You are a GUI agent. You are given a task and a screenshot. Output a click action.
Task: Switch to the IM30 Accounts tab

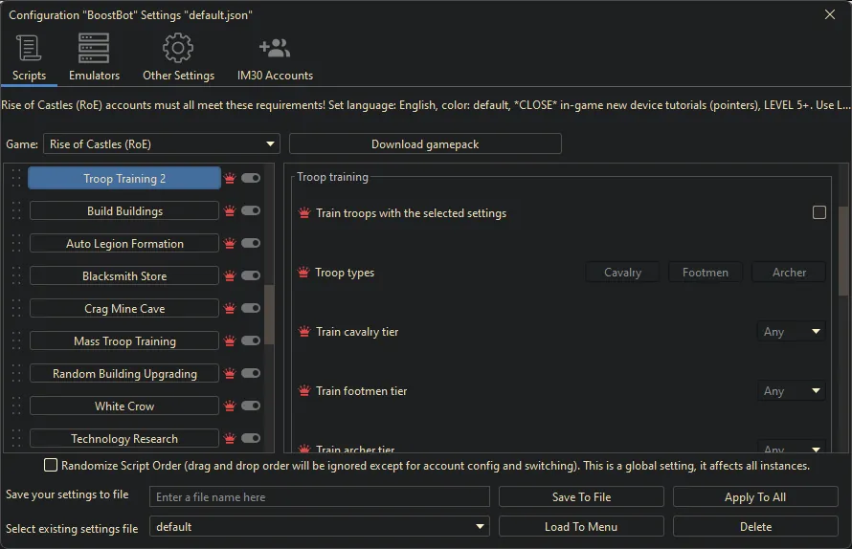275,58
